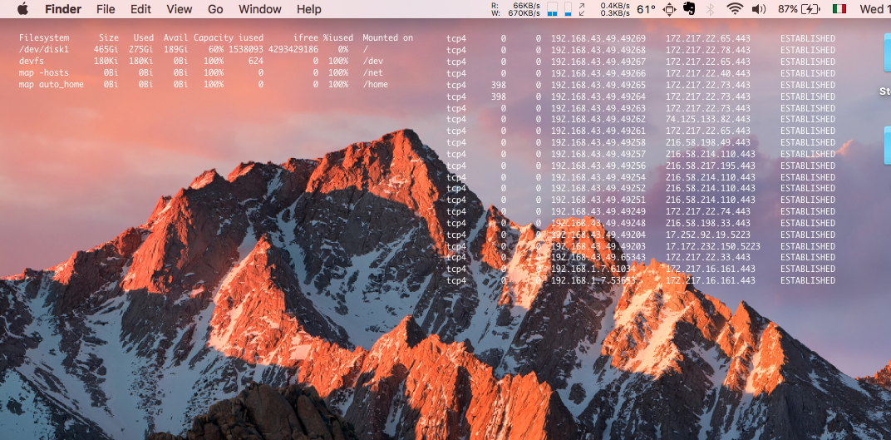The width and height of the screenshot is (891, 440).
Task: Click the 61° temperature indicator
Action: (646, 9)
